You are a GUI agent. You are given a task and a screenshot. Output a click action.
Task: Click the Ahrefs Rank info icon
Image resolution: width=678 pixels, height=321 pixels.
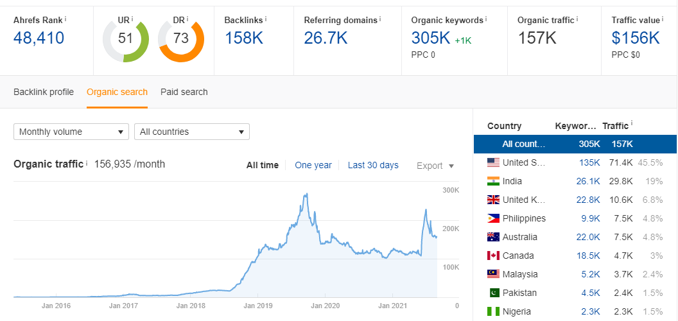tap(65, 19)
